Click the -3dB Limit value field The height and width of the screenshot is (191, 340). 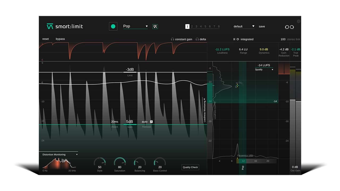tap(130, 69)
